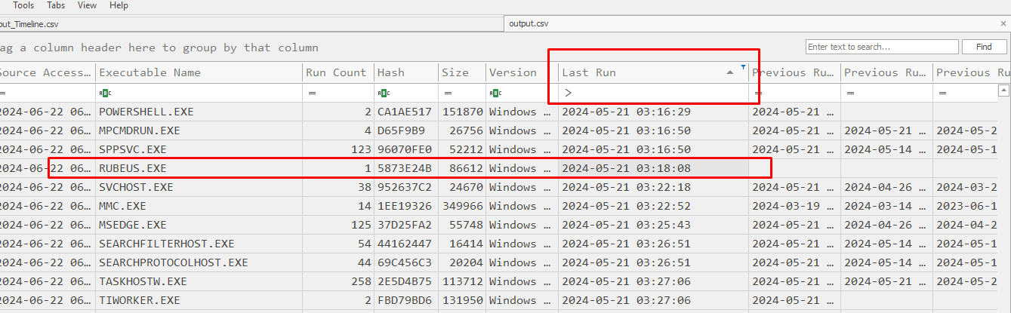Click the greater-than filter icon under Last Run
This screenshot has width=1011, height=313.
pos(568,93)
